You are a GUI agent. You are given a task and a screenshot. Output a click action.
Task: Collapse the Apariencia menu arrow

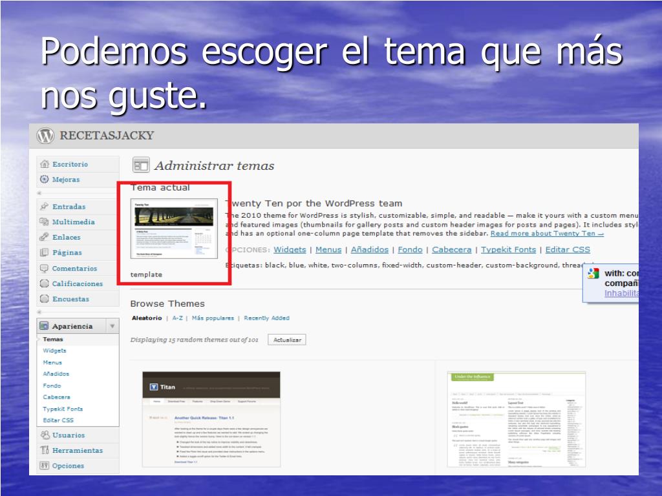point(112,326)
